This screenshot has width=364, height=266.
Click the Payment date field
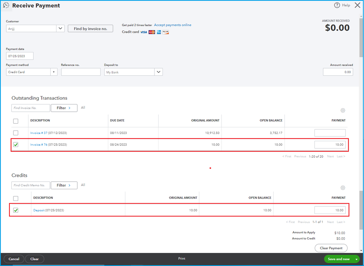coord(20,56)
